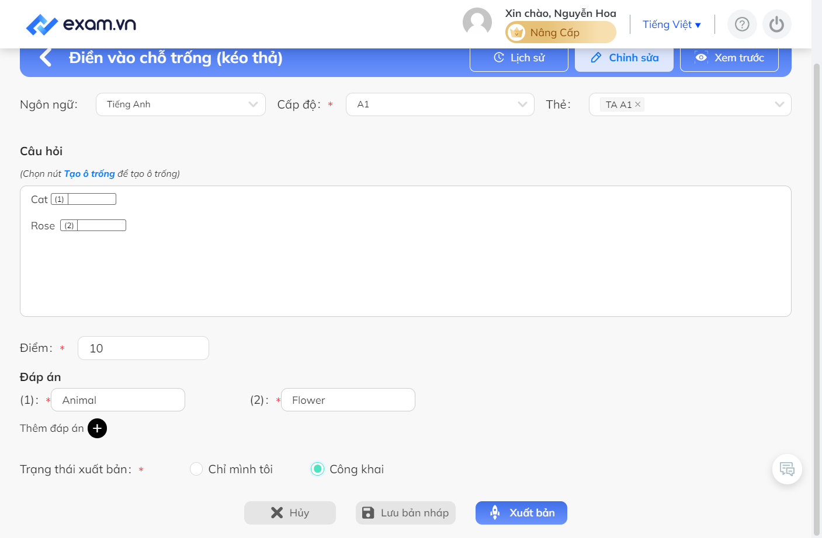The width and height of the screenshot is (822, 538).
Task: Click the exam.vn logo
Action: click(x=81, y=24)
